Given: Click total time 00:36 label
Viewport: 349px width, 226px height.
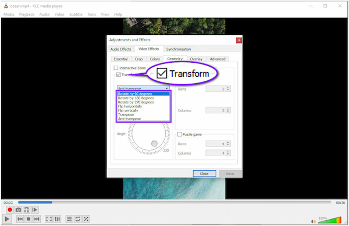Looking at the screenshot, I should click(340, 202).
